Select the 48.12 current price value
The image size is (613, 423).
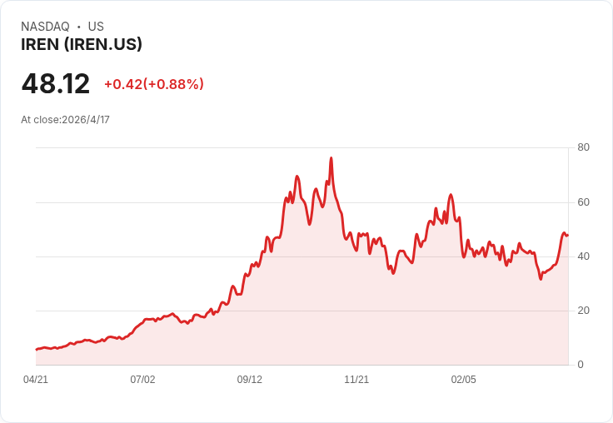coord(56,83)
